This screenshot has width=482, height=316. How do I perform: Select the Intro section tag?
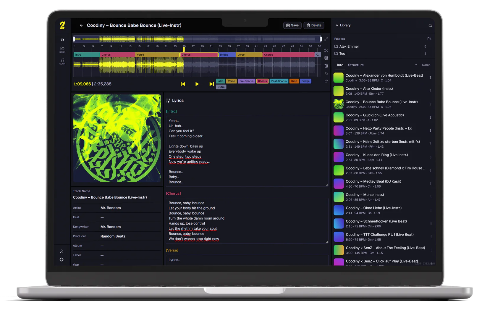[221, 81]
